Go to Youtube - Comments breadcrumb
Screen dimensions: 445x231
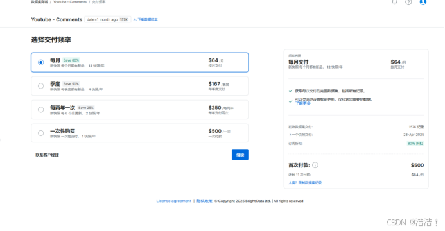pos(70,2)
